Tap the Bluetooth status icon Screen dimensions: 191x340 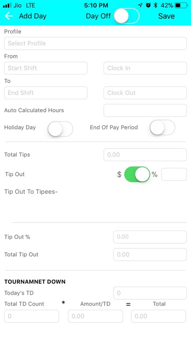(x=155, y=5)
